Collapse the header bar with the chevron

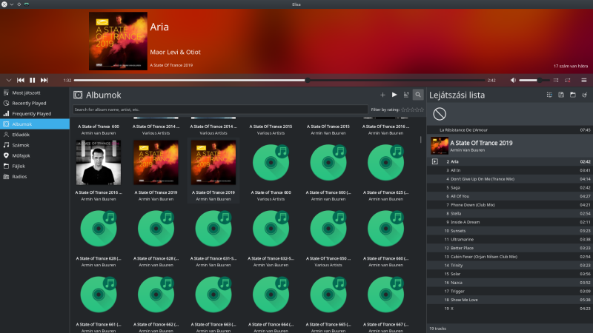[9, 80]
